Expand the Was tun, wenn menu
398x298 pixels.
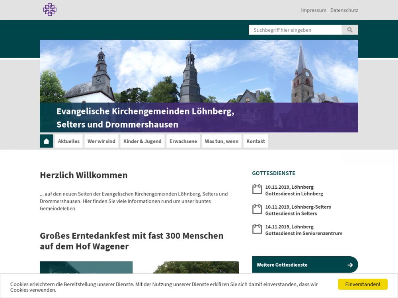pos(222,141)
